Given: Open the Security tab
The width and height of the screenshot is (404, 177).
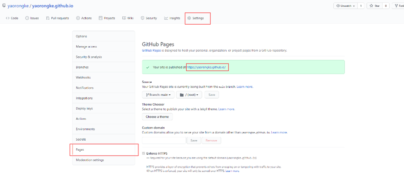Looking at the screenshot, I should point(149,18).
